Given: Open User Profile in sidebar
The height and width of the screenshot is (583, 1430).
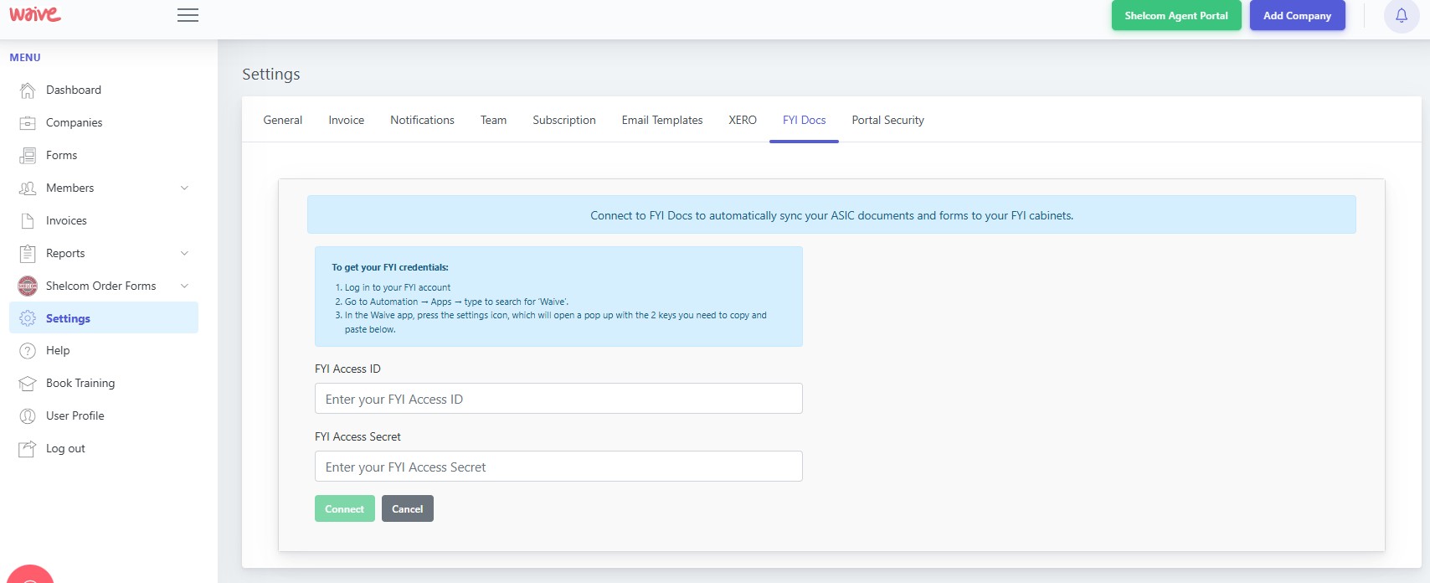Looking at the screenshot, I should point(75,415).
